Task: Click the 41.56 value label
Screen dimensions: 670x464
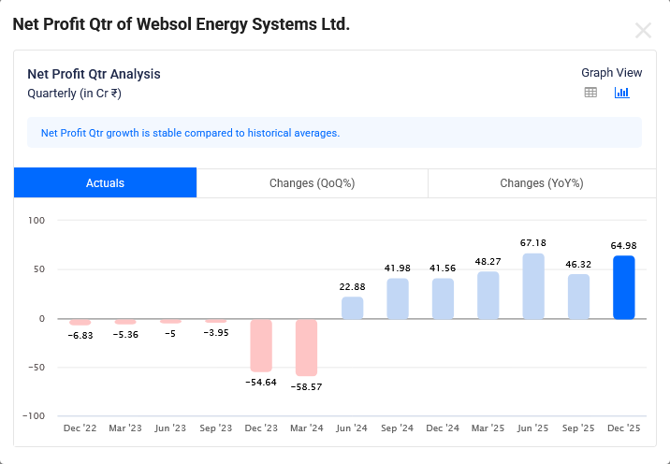Action: [x=443, y=268]
